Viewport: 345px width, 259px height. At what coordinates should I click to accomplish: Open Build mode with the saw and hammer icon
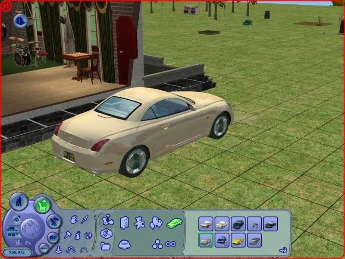(x=54, y=220)
